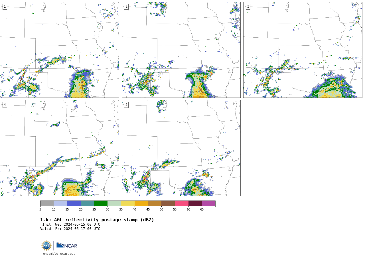Open ensemble member 5 reflectivity map
The image size is (365, 257).
coord(181,148)
